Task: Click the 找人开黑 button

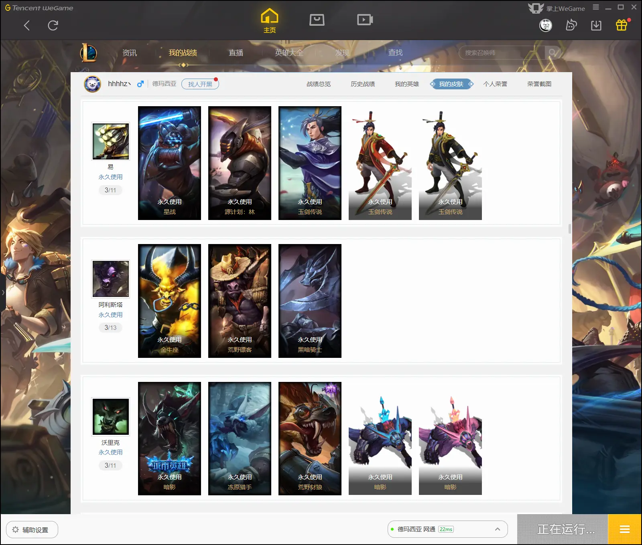Action: click(200, 84)
